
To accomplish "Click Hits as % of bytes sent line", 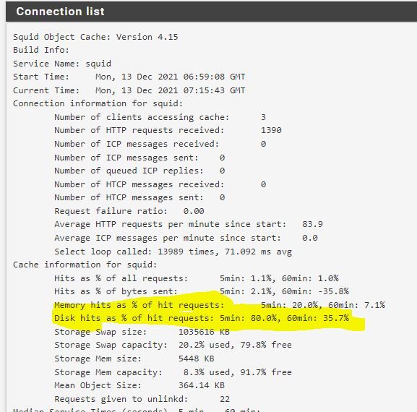I will point(202,291).
